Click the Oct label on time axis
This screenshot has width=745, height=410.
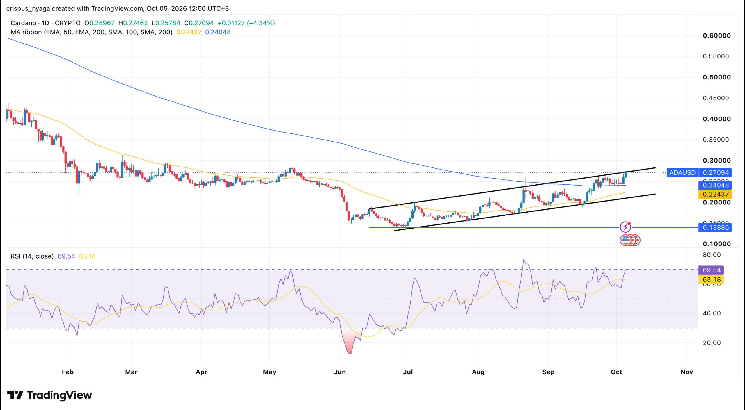616,372
